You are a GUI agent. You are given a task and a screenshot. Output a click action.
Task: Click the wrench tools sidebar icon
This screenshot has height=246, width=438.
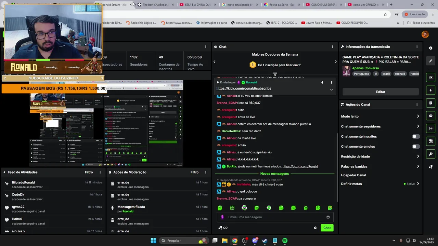tap(430, 154)
